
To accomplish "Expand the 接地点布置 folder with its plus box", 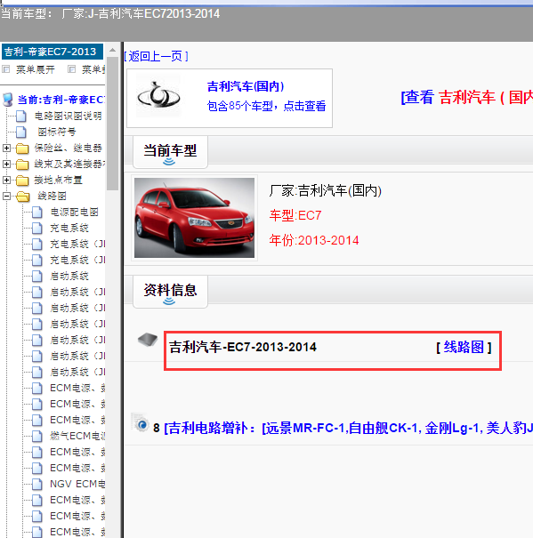I will click(6, 180).
